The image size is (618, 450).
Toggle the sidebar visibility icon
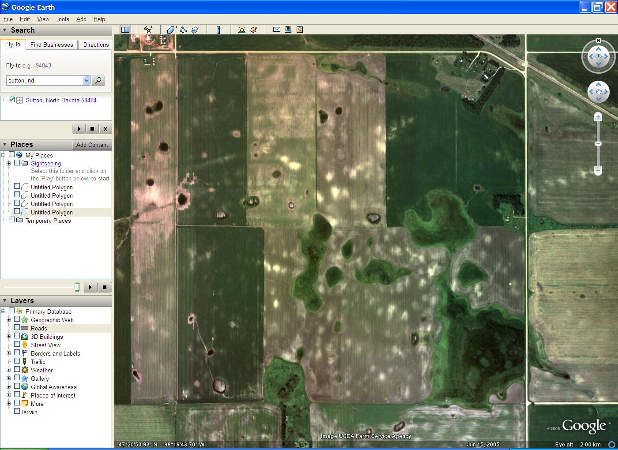(125, 30)
